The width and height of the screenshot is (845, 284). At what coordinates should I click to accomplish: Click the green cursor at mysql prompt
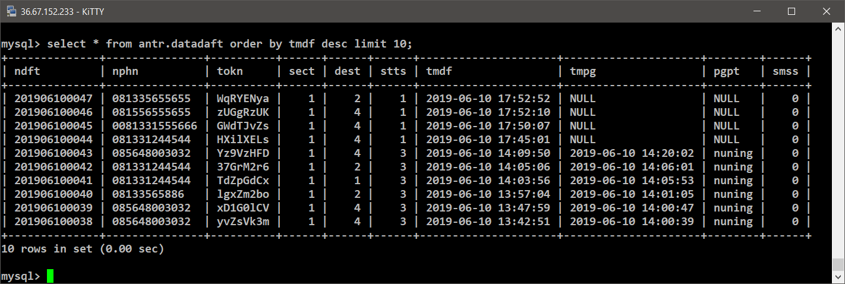tap(51, 276)
